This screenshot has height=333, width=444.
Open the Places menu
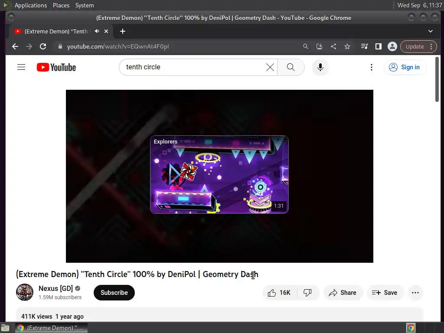(61, 5)
